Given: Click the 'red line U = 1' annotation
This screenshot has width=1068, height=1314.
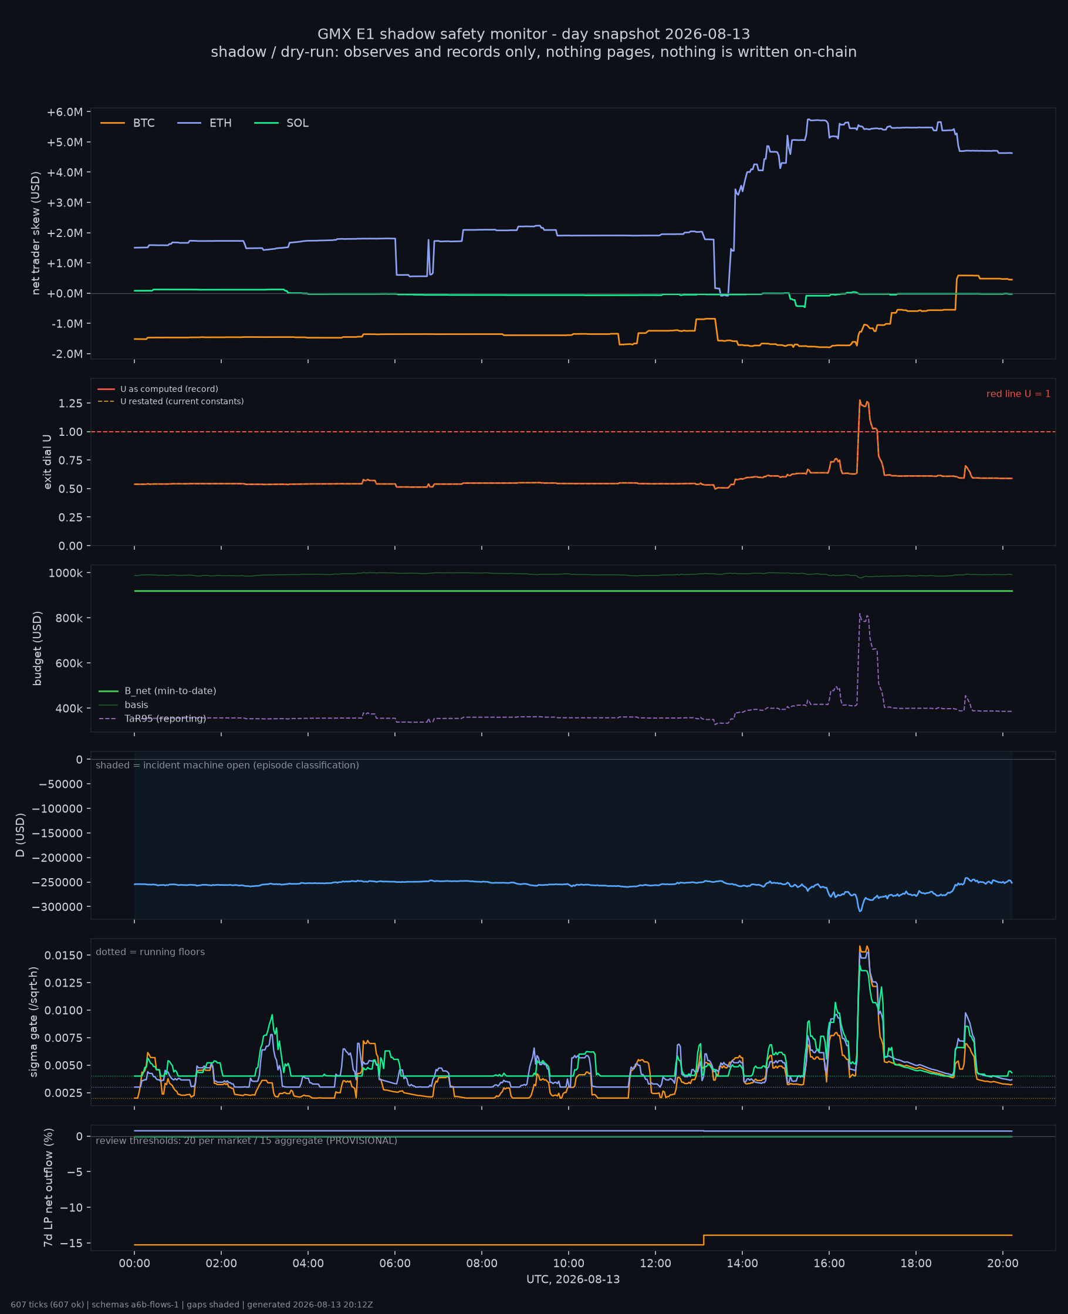Looking at the screenshot, I should tap(1018, 394).
